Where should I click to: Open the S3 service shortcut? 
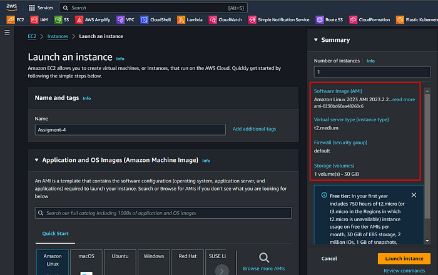tap(61, 20)
